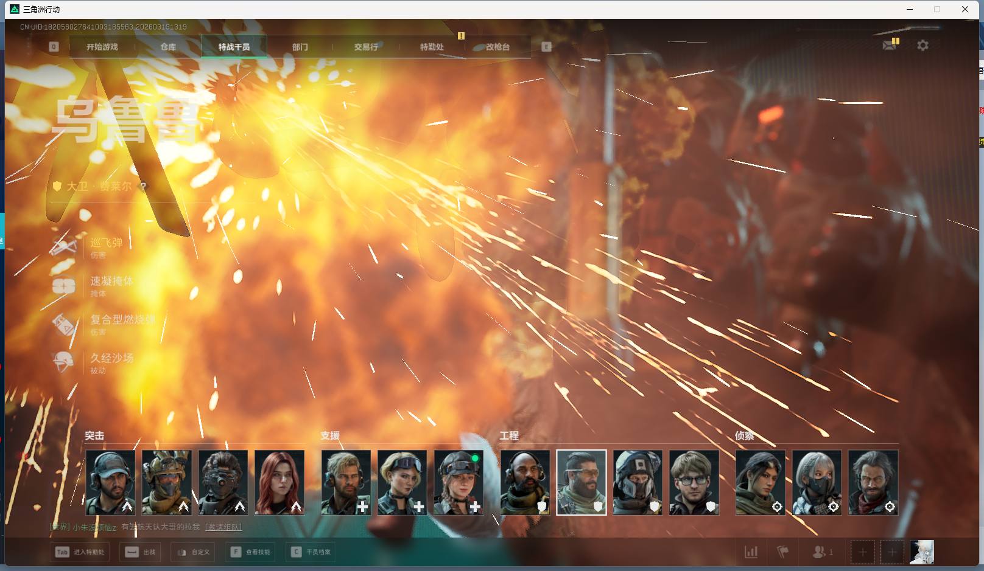Screen dimensions: 984x571
Task: Open the settings gear icon
Action: pos(922,45)
